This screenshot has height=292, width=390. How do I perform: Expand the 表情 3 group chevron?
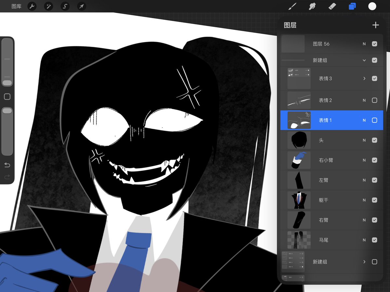(x=364, y=79)
